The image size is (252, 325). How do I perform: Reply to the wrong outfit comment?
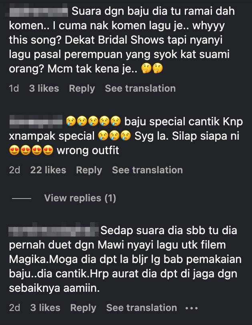(x=89, y=170)
